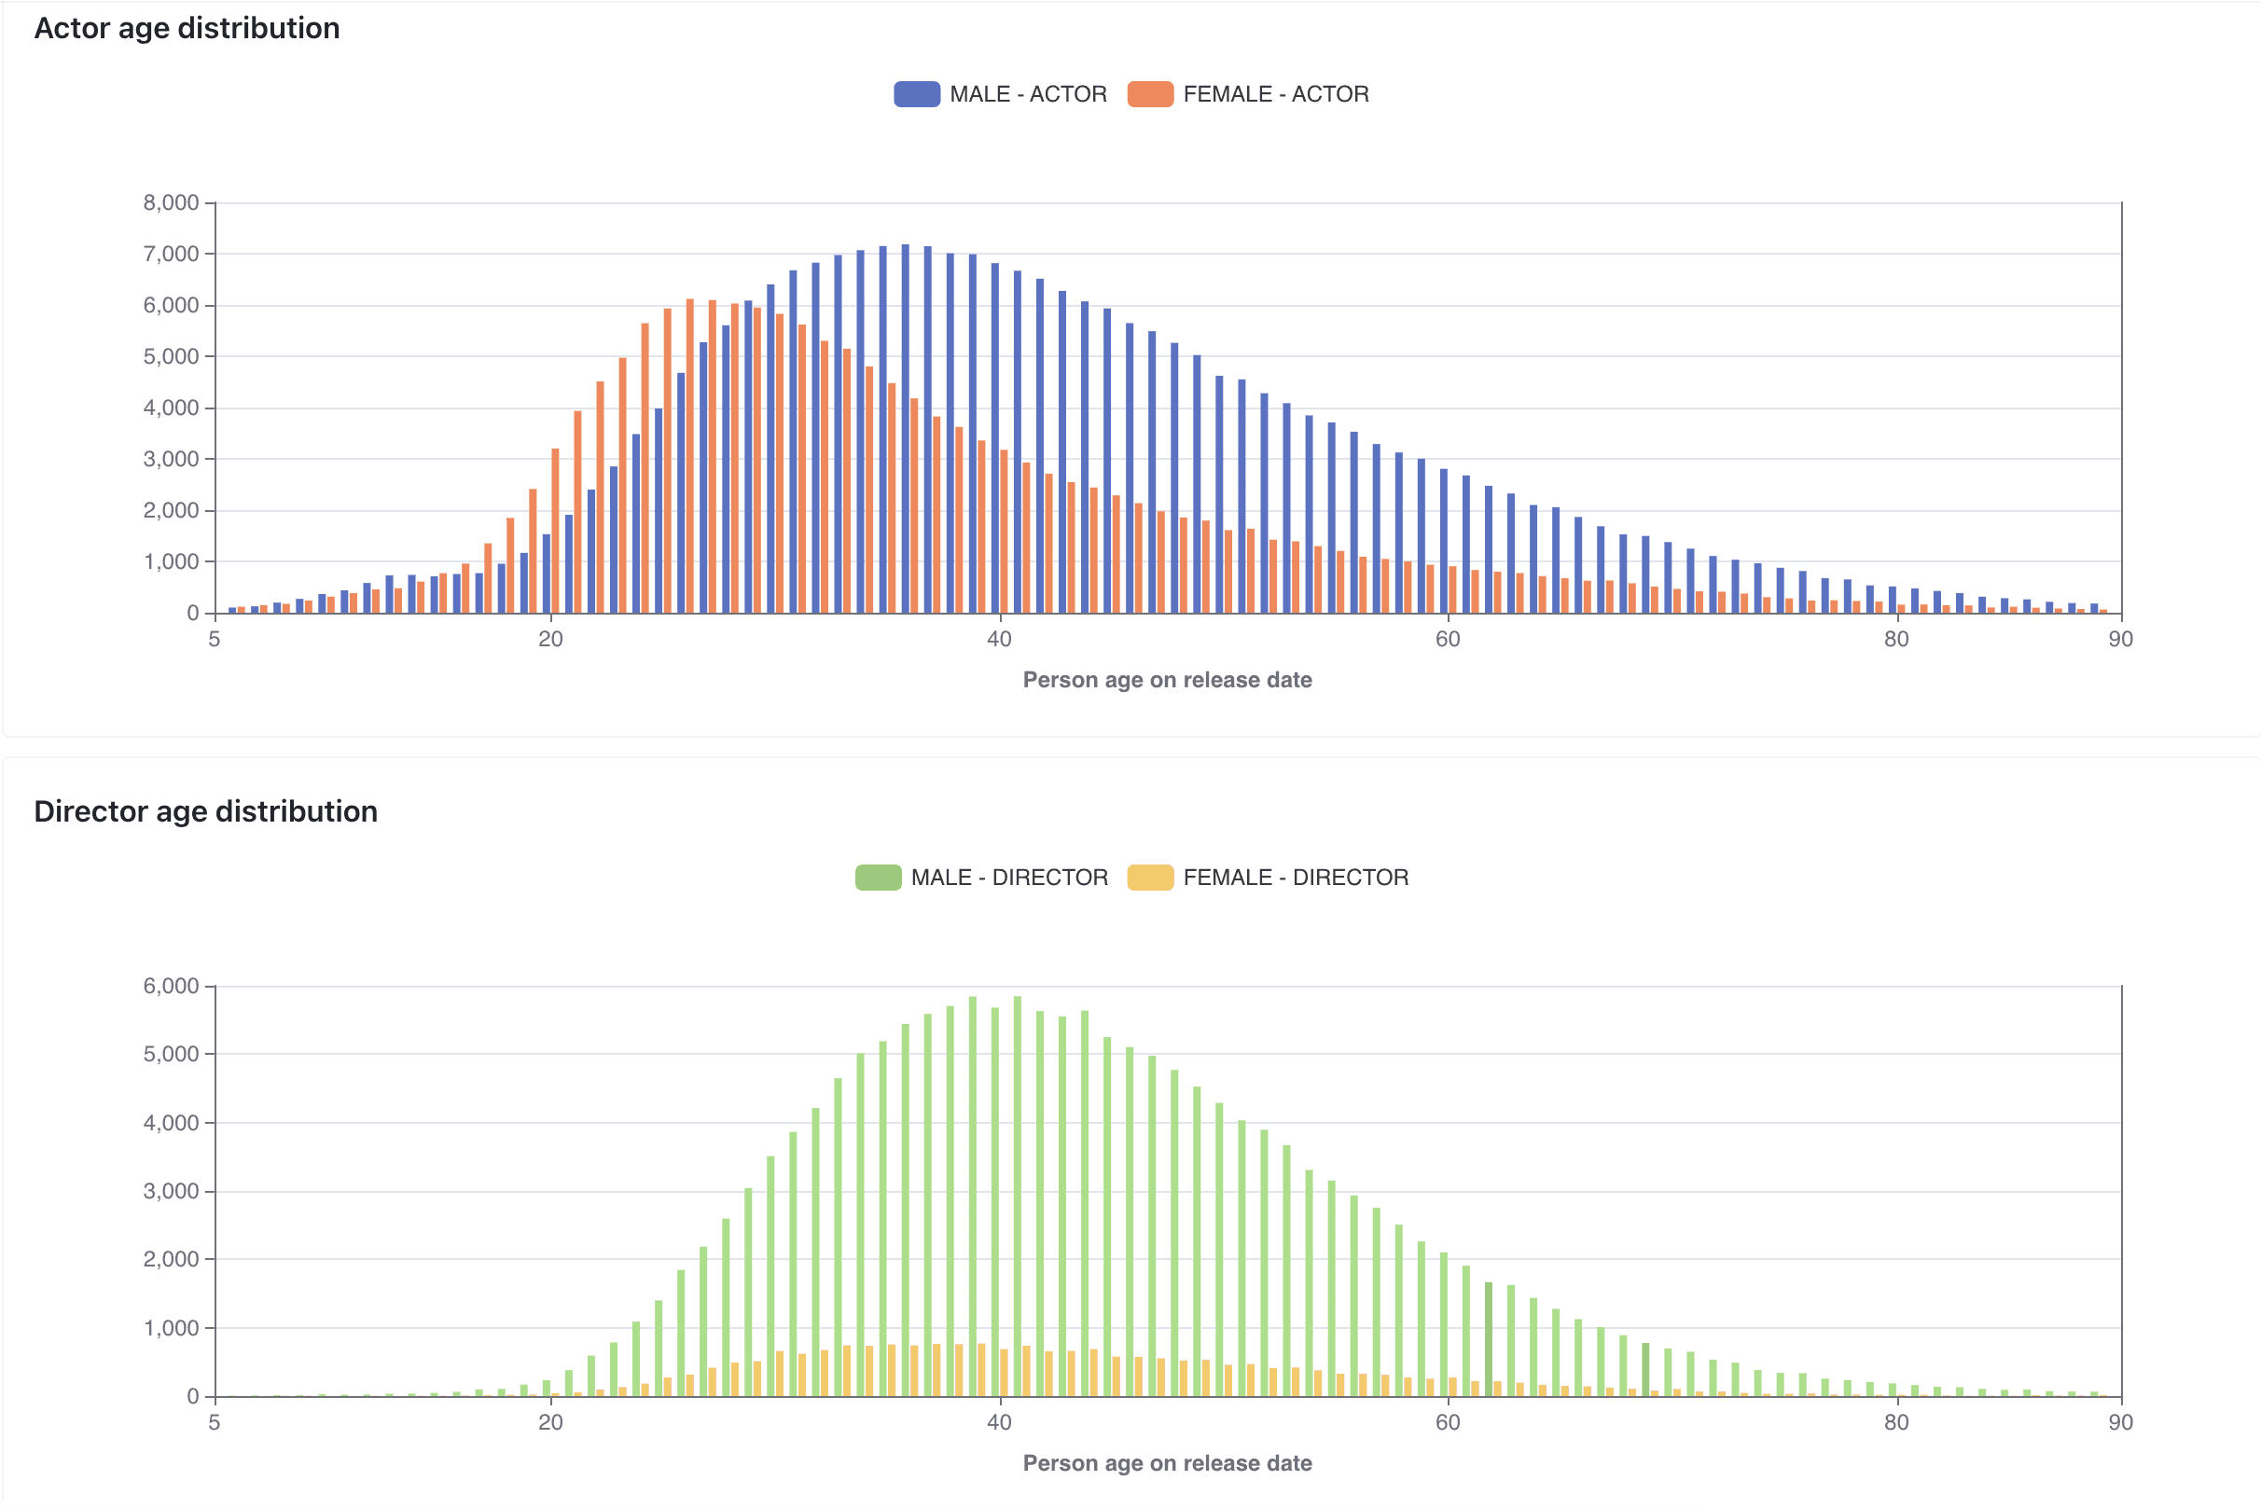Click the 80 x-axis tick in director chart

pyautogui.click(x=1895, y=1422)
